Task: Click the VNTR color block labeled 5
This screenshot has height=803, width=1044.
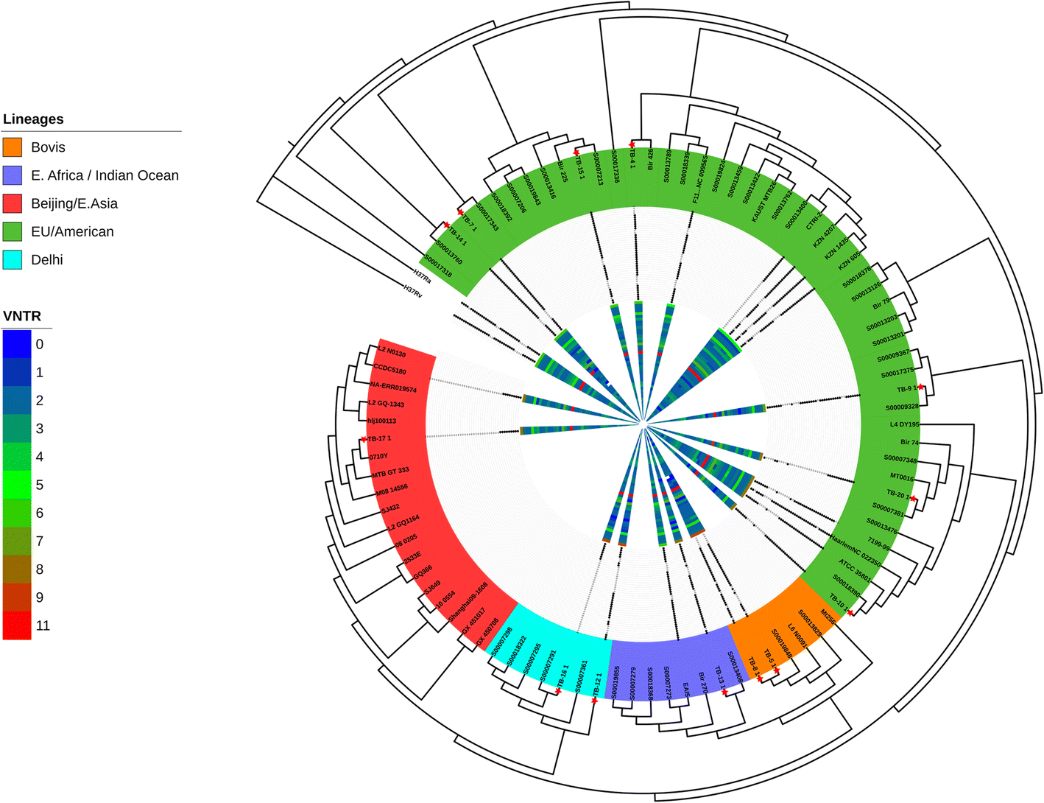Action: pyautogui.click(x=17, y=485)
